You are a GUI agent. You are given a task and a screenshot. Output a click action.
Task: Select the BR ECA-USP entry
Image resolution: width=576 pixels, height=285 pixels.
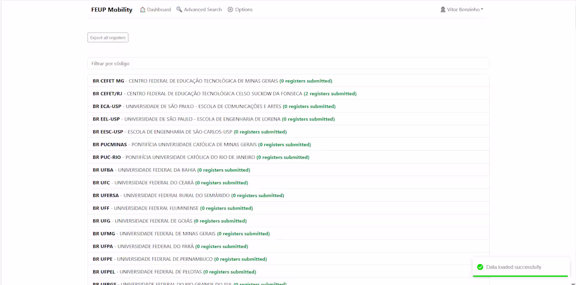pos(289,106)
